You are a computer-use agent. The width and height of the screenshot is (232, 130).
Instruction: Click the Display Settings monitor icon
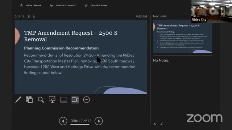point(51,5)
